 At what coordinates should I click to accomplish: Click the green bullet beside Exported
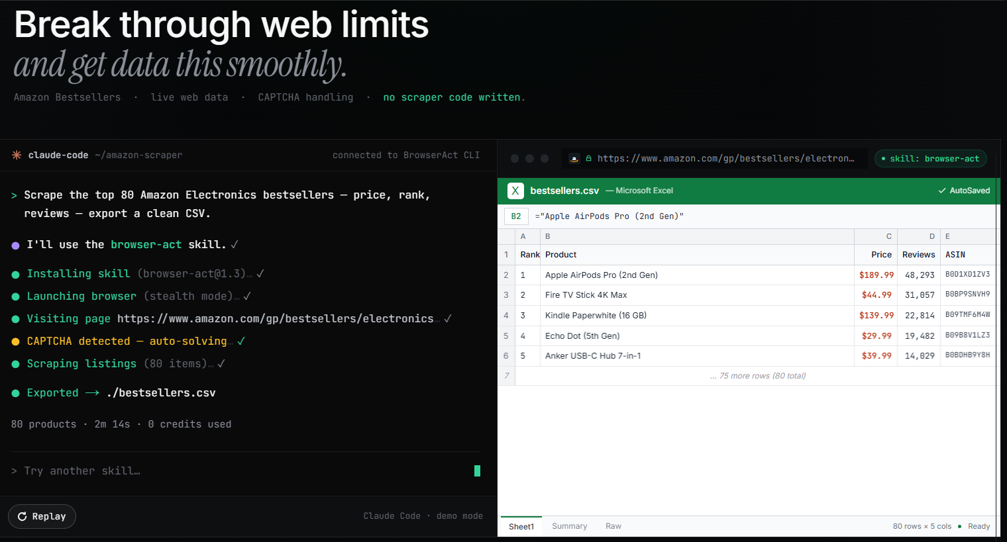pyautogui.click(x=15, y=393)
